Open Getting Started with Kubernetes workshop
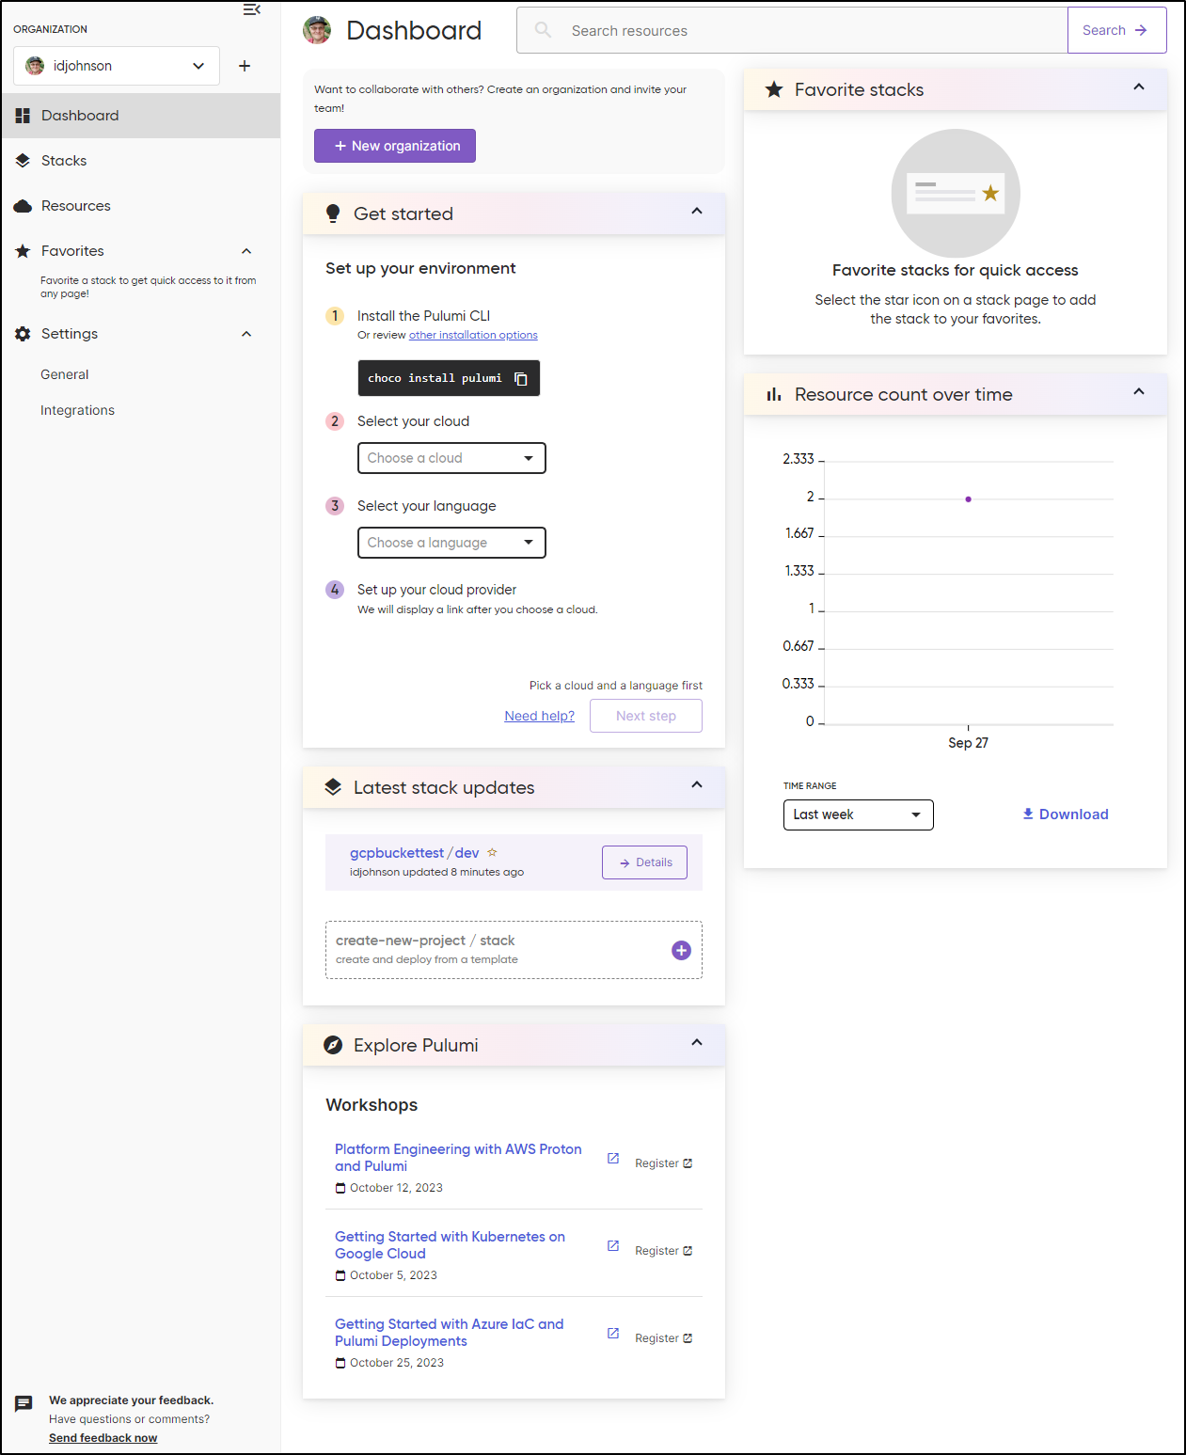 (450, 1245)
